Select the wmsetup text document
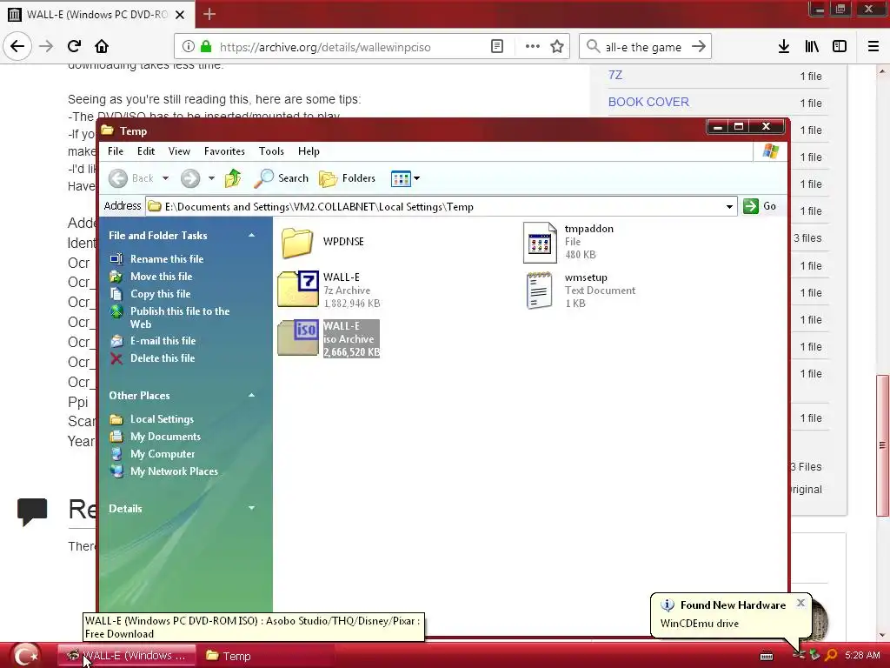The image size is (890, 668). pos(579,291)
